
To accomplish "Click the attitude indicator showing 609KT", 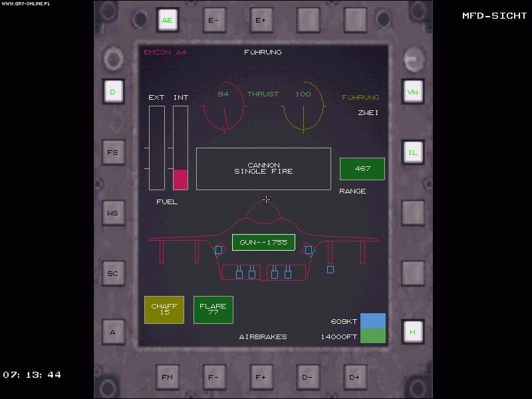I will pyautogui.click(x=372, y=329).
